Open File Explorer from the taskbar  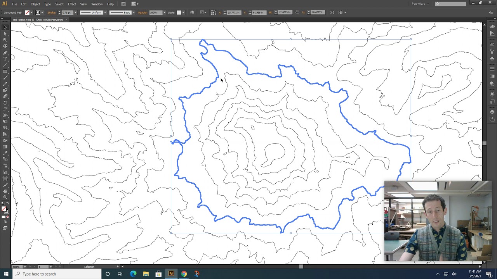146,274
